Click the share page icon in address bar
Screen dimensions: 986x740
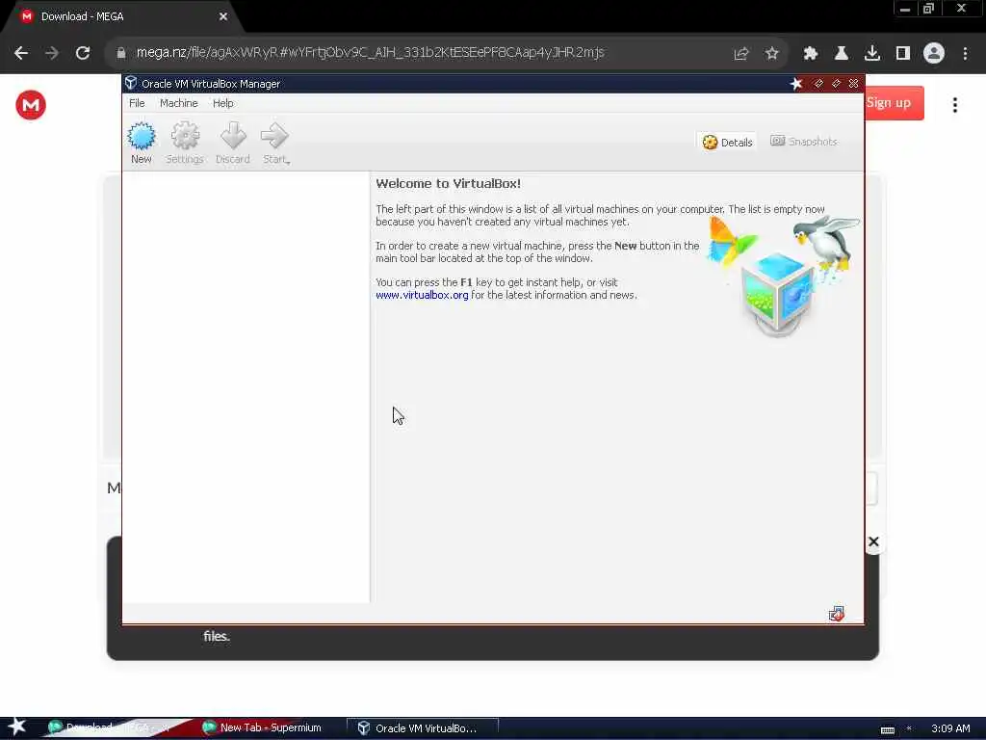click(x=741, y=54)
